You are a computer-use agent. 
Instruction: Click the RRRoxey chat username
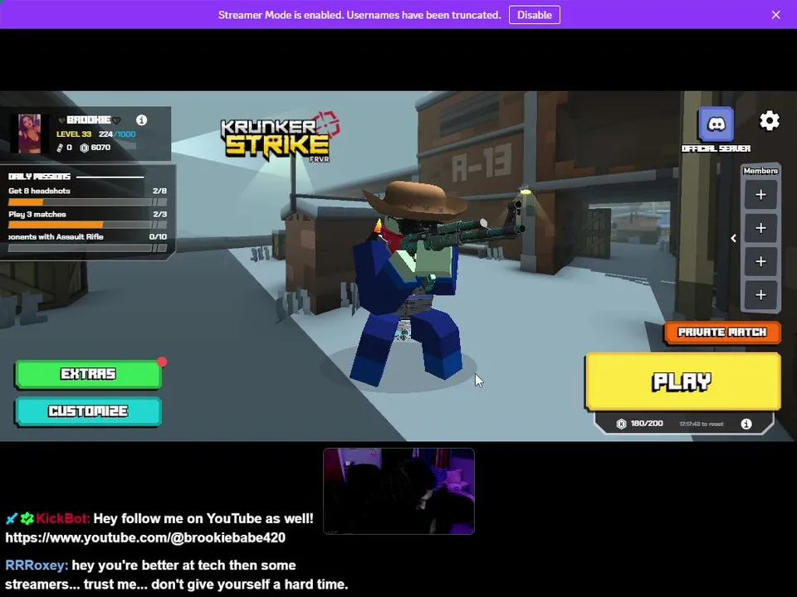tap(37, 565)
